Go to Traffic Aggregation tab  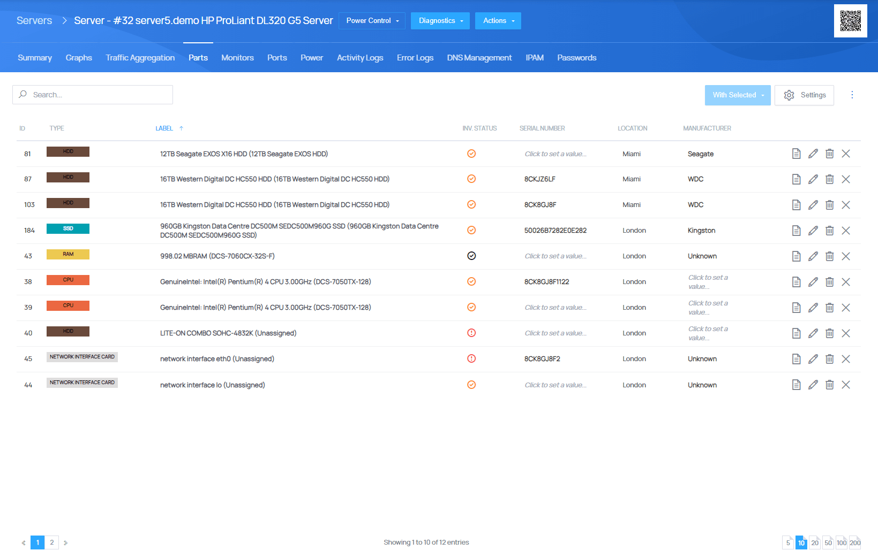coord(140,58)
